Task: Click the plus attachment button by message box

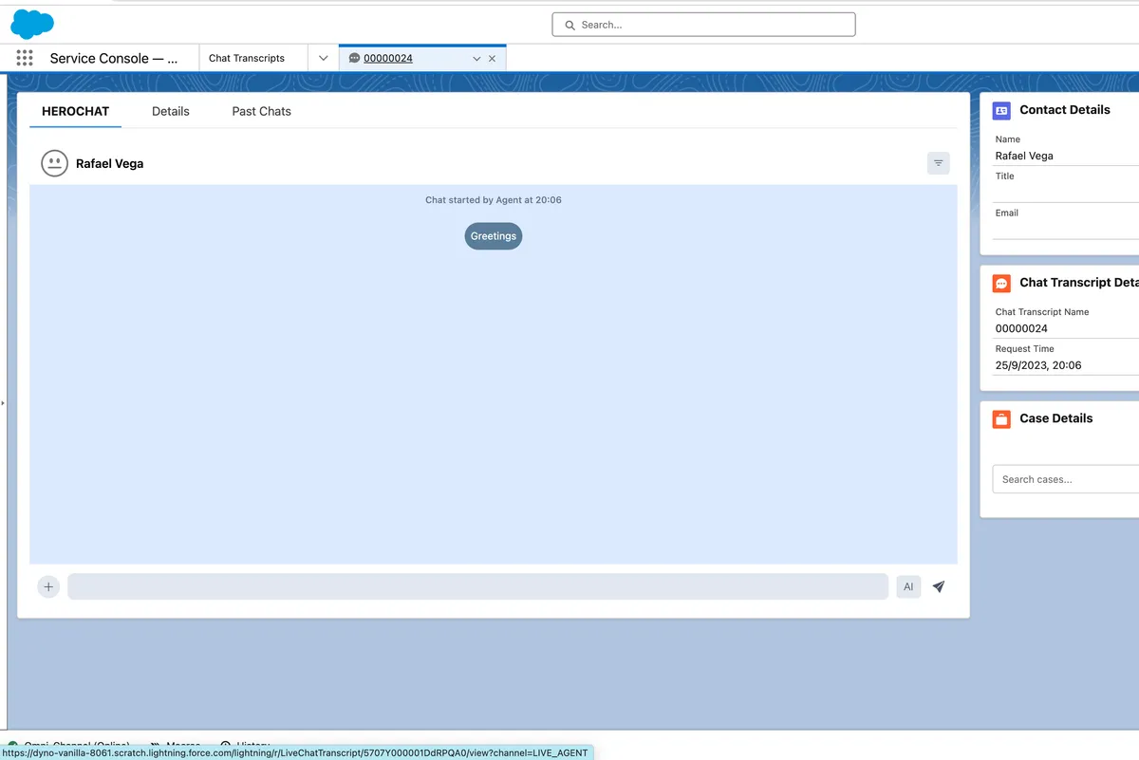Action: 48,586
